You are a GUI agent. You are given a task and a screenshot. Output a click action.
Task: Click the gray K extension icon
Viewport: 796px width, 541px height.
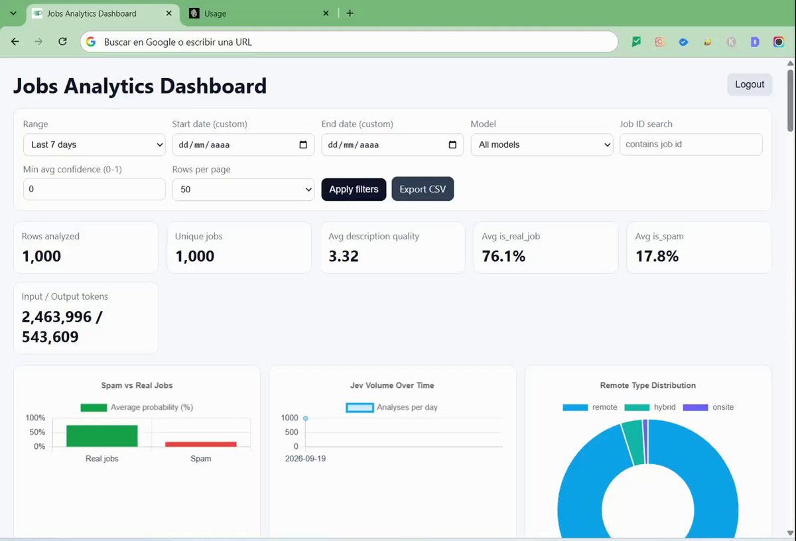(x=732, y=42)
